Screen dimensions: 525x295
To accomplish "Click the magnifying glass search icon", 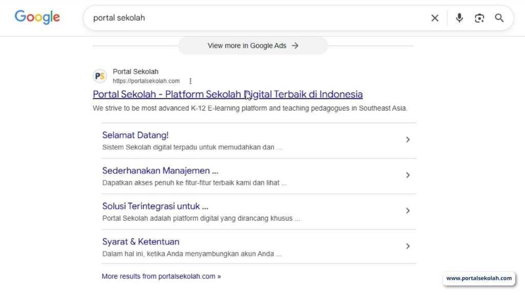I will pos(499,18).
